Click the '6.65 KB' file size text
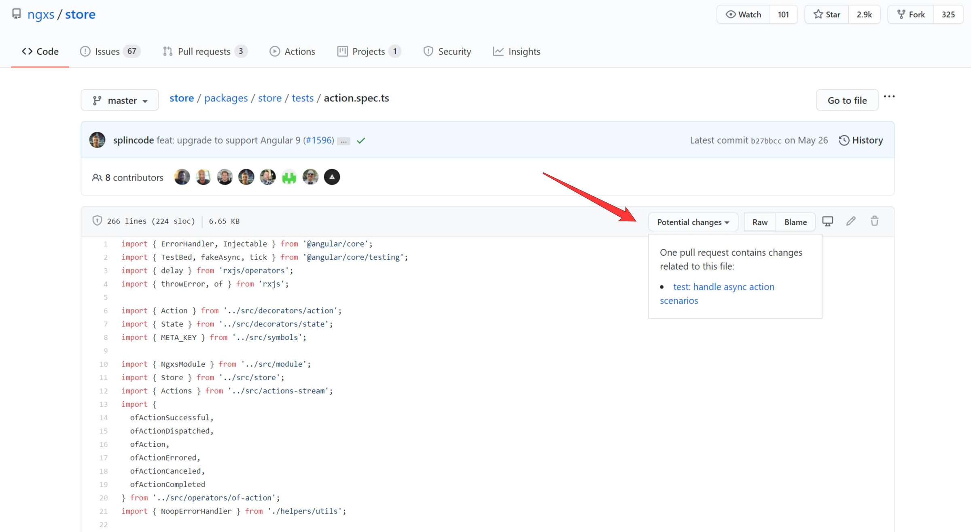The width and height of the screenshot is (971, 532). (x=224, y=221)
